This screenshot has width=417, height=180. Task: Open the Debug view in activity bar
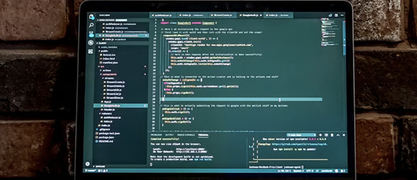pyautogui.click(x=91, y=43)
